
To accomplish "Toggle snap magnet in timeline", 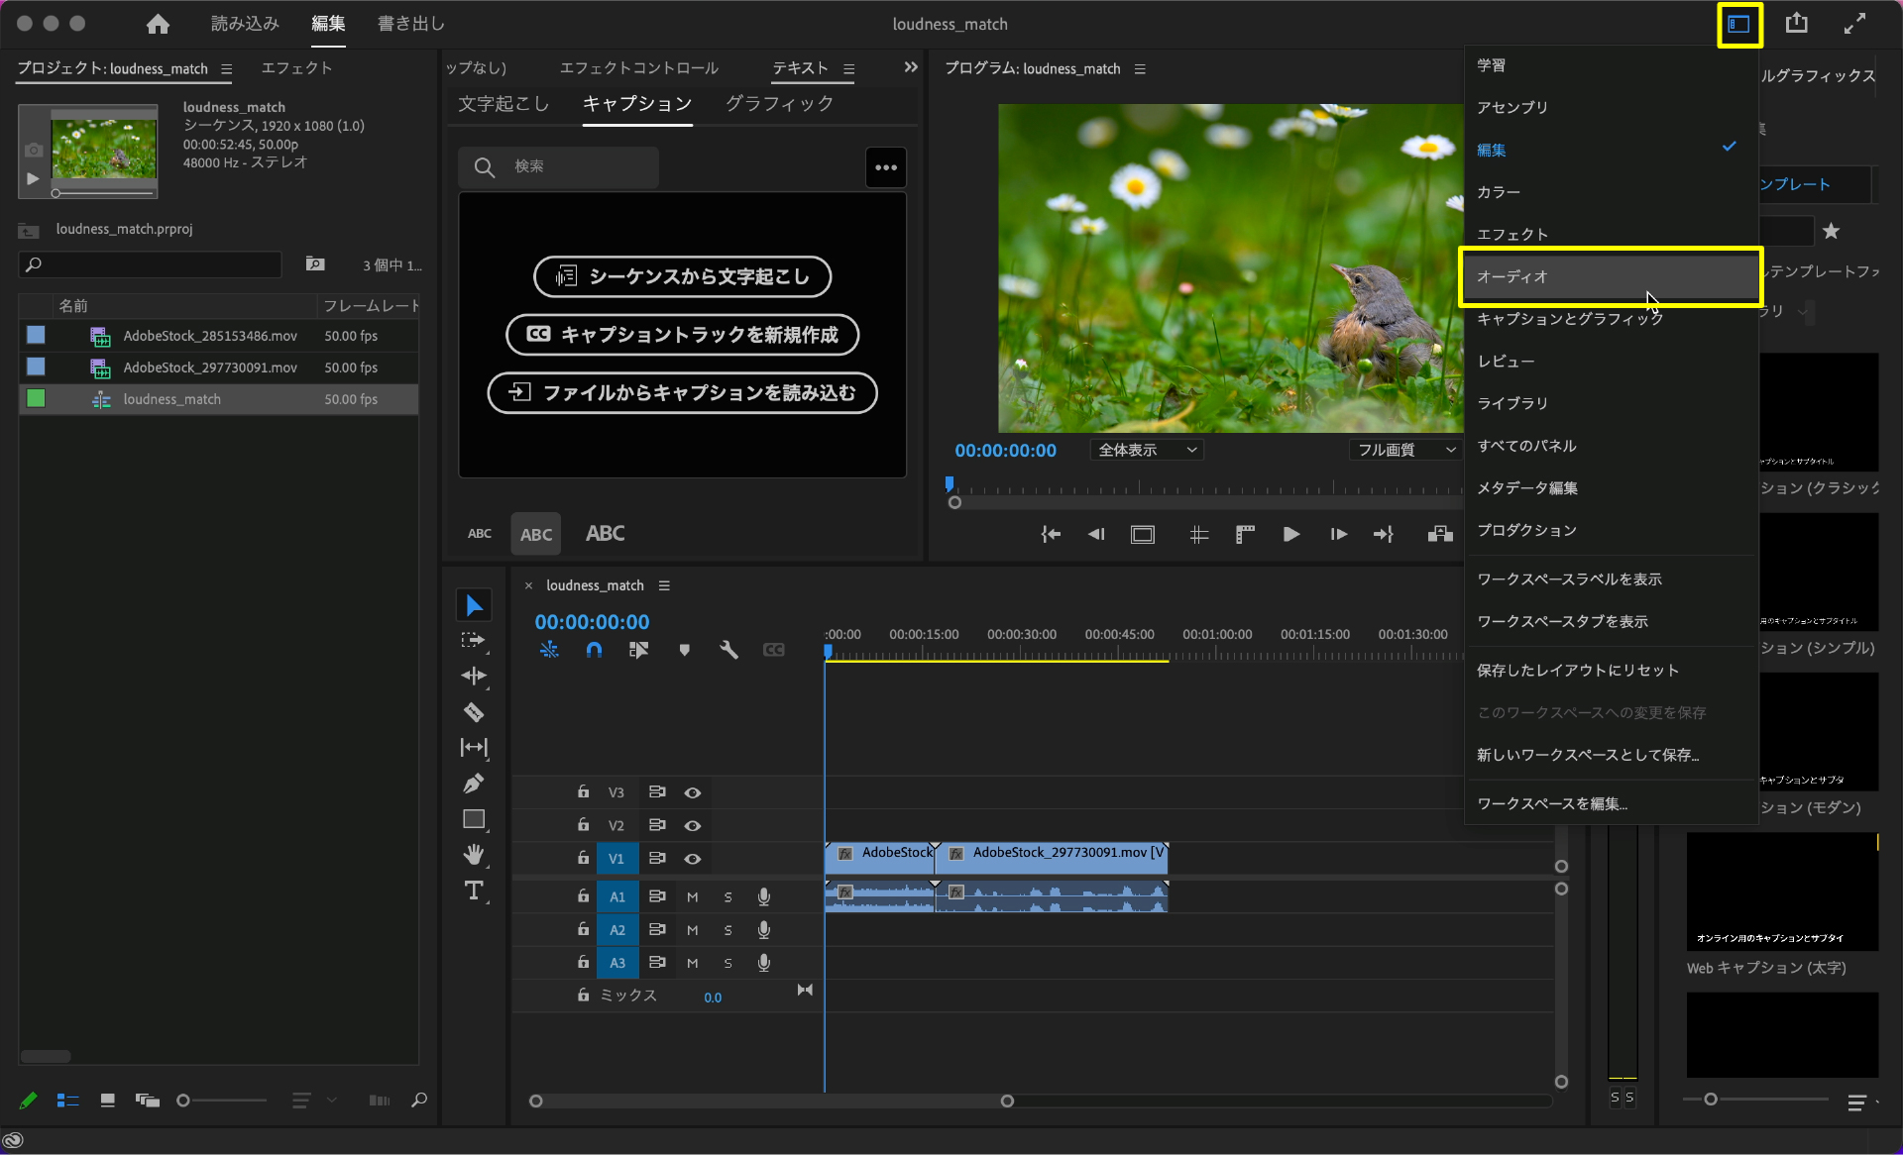I will click(x=594, y=650).
